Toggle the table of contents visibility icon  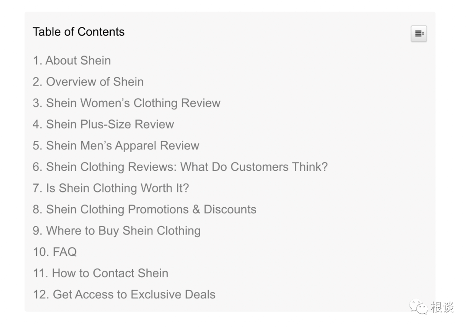click(x=419, y=34)
